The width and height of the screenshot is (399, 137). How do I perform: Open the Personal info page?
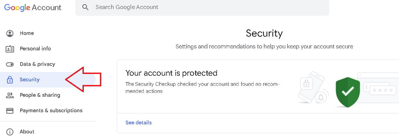(x=35, y=49)
